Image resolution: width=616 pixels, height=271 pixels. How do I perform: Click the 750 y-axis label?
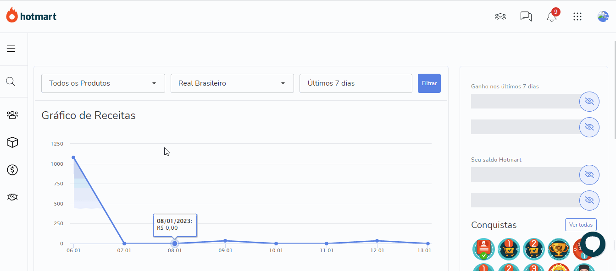pos(59,184)
